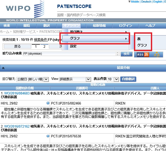The image size is (166, 151).
Task: Click the ホーム breadcrumb link
Action: pyautogui.click(x=5, y=32)
